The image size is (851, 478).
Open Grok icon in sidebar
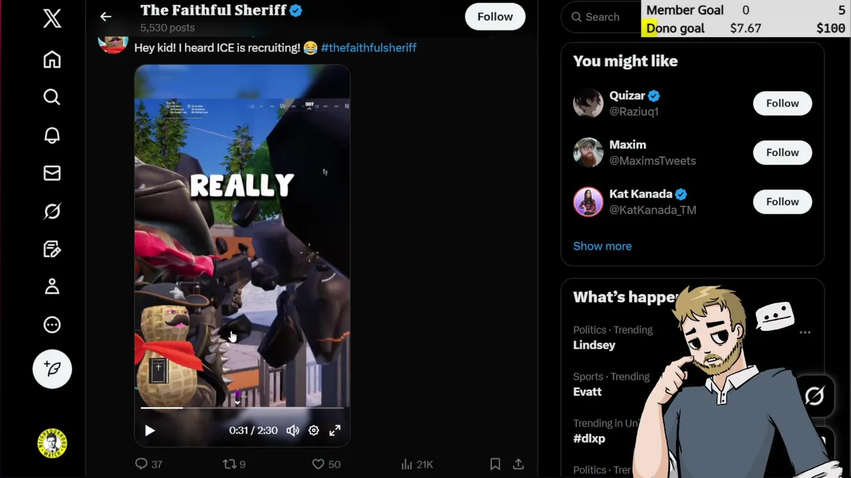coord(52,211)
